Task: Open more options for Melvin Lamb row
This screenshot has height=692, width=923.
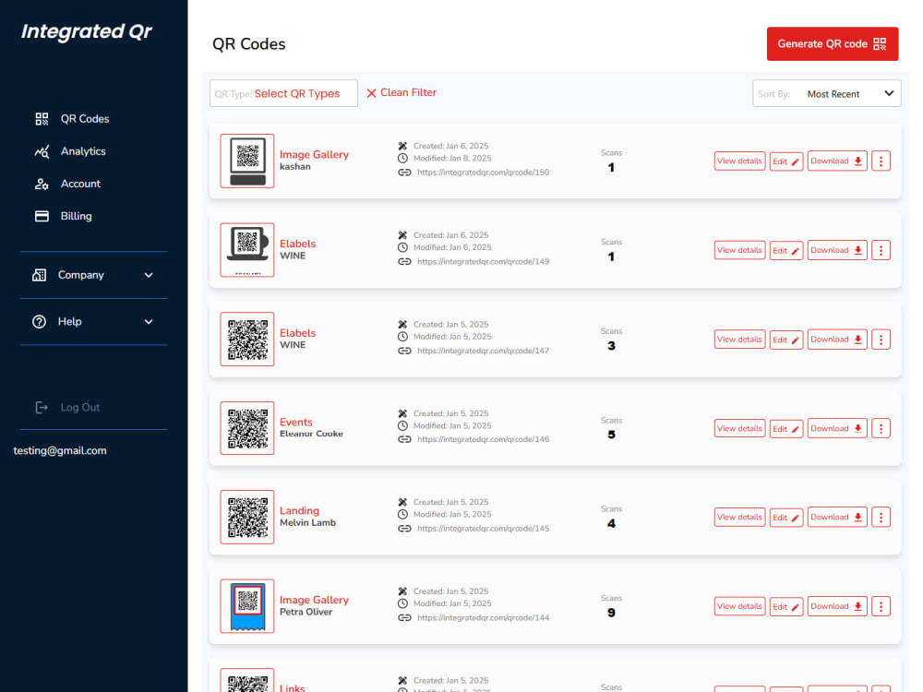Action: tap(881, 518)
